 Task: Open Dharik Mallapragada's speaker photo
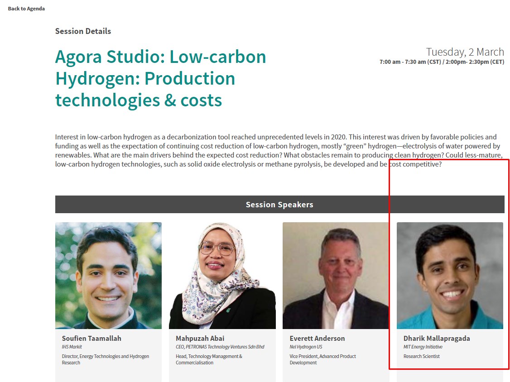tap(450, 275)
